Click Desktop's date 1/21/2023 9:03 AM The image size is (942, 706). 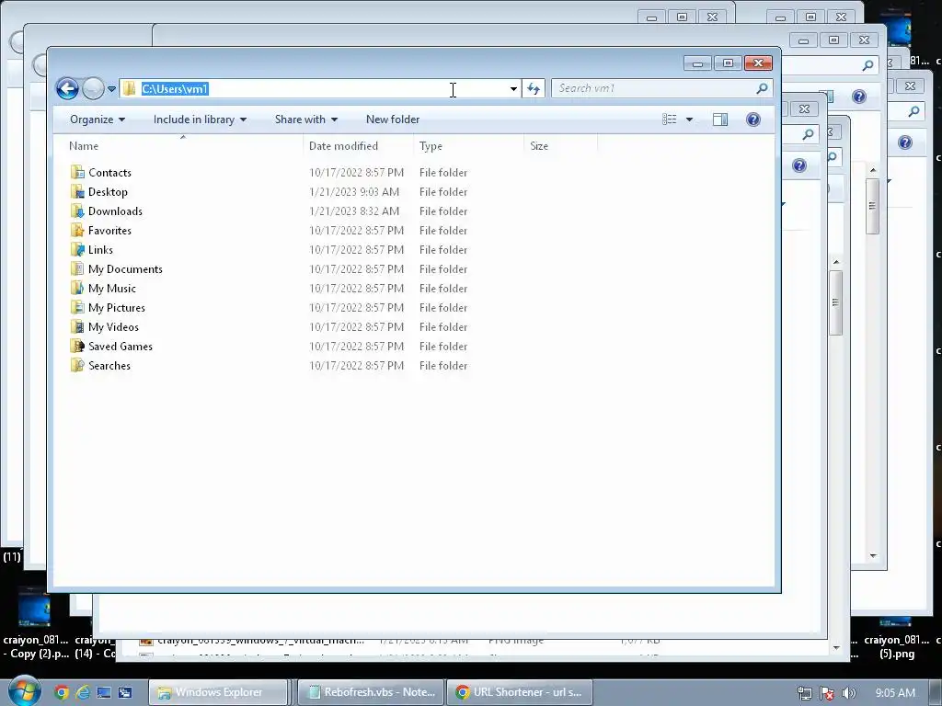(354, 191)
